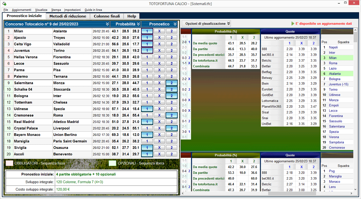
Task: Select Psg in the lower standings list
Action: tap(332, 171)
